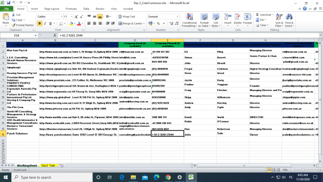Expand the AutoSum dropdown arrow
The width and height of the screenshot is (323, 182).
pyautogui.click(x=273, y=15)
